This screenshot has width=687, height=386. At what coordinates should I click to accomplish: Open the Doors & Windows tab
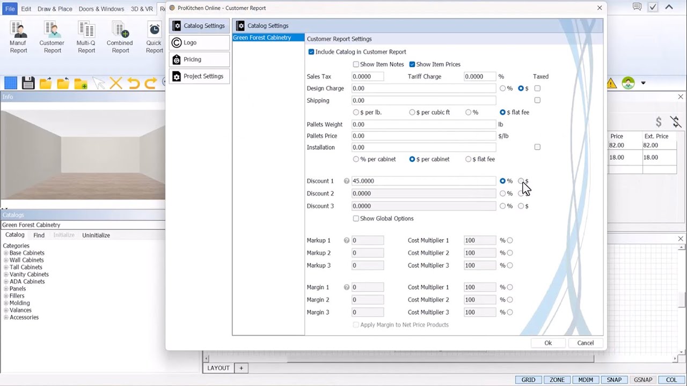(x=101, y=9)
